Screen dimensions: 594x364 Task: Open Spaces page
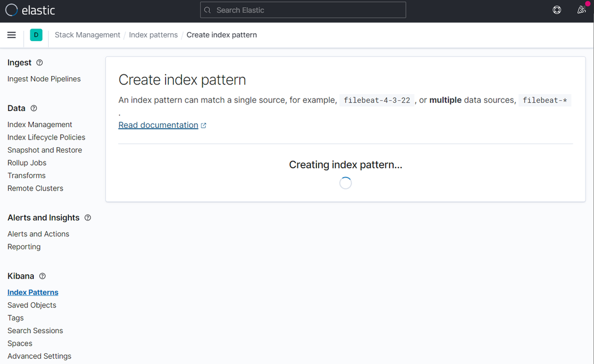20,343
